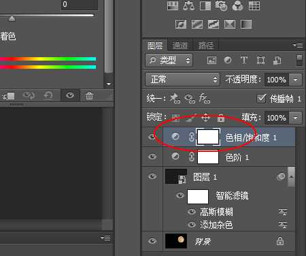Add a Color Balance adjustment (scales icon)
This screenshot has height=256, width=306.
click(x=188, y=5)
